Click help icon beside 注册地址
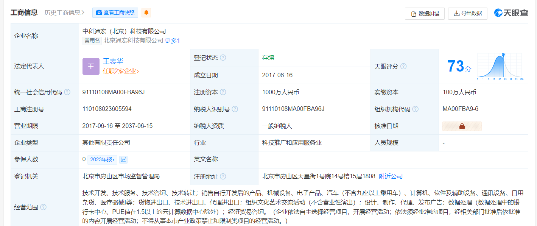This screenshot has height=226, width=537. [223, 176]
